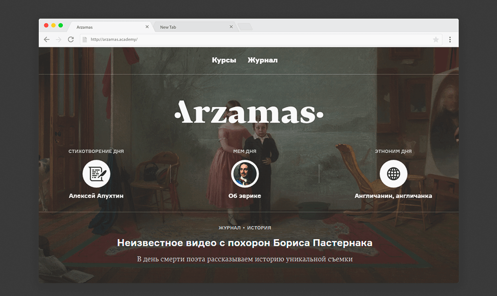The height and width of the screenshot is (296, 497).
Task: Click the Алексей Апухтин link
Action: tap(96, 196)
